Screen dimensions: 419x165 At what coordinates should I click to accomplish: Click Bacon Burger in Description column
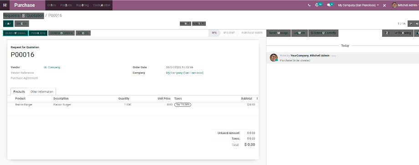coord(62,105)
